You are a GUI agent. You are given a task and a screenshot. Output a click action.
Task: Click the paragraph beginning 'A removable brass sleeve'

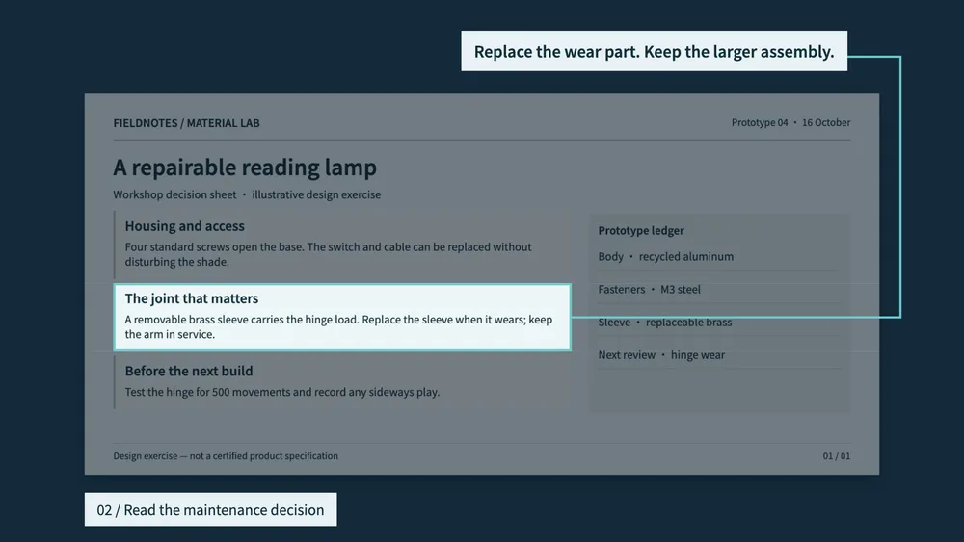(338, 326)
